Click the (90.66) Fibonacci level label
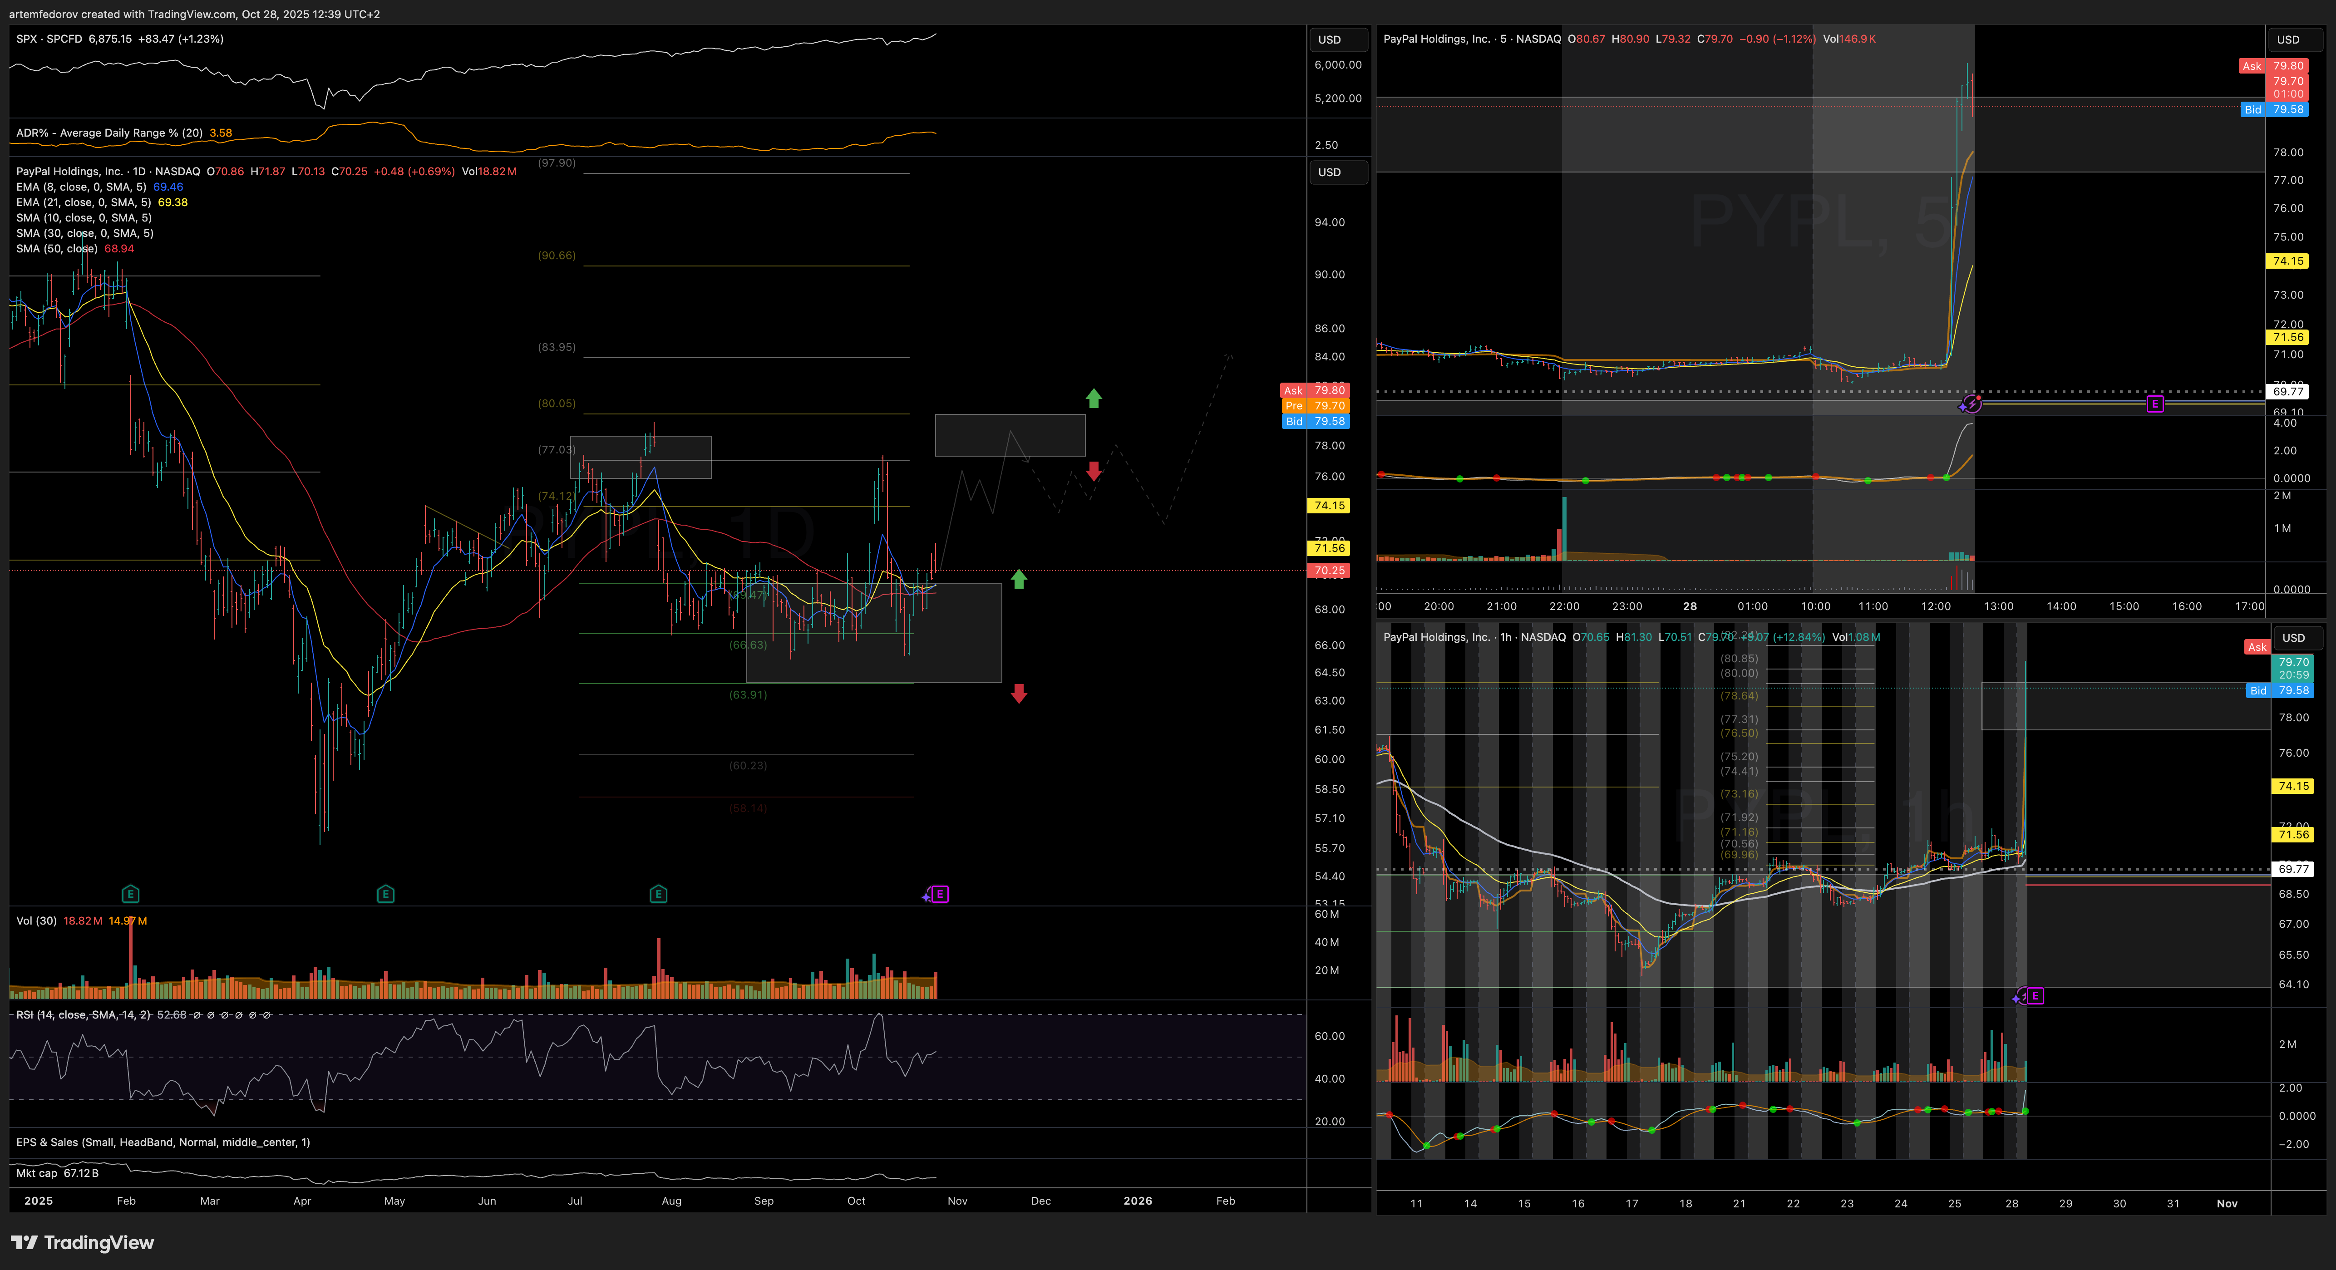2336x1270 pixels. [556, 256]
